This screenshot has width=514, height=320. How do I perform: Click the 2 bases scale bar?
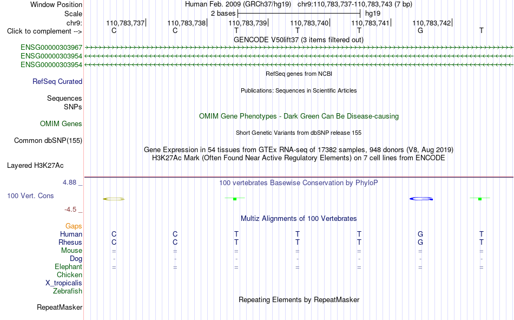299,14
